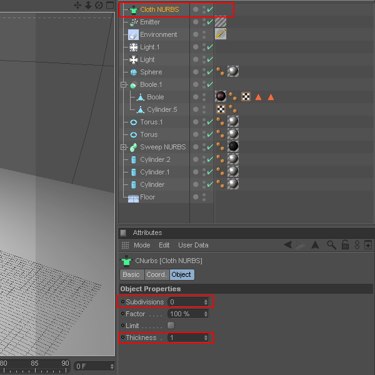Click the Cylinder.5 polygon icon
This screenshot has width=375, height=375.
tap(141, 109)
